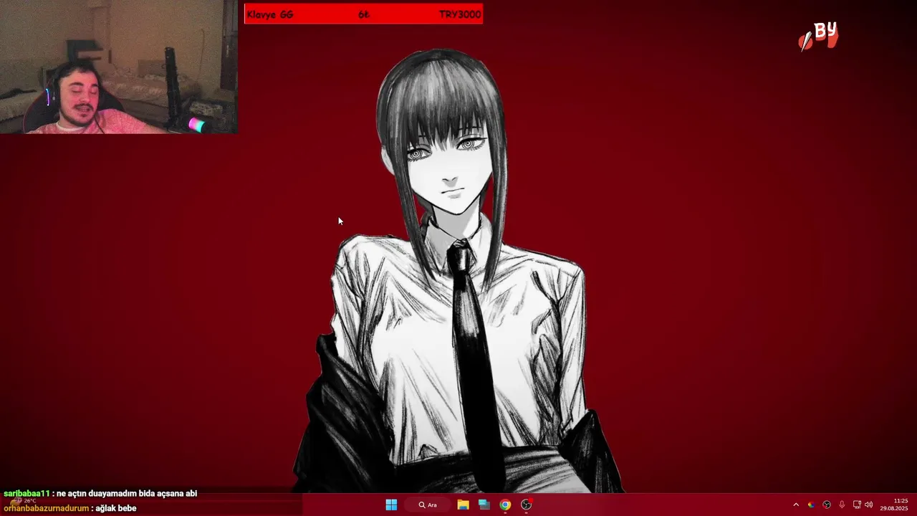Open clock and date 11:25 29.08.2025
The image size is (917, 516).
pos(894,505)
